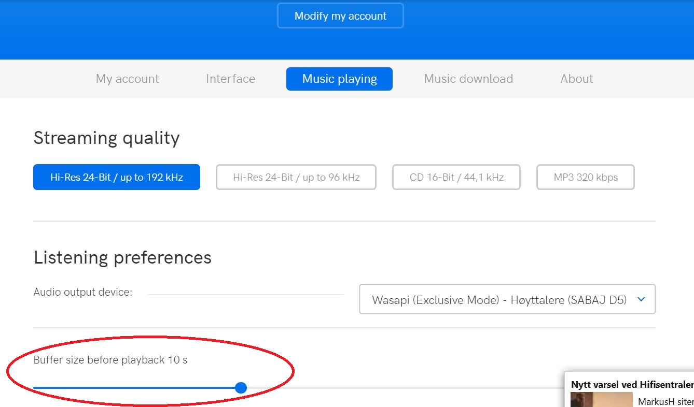Switch streaming quality to MP3 320 kbps
The height and width of the screenshot is (407, 694).
pos(586,177)
